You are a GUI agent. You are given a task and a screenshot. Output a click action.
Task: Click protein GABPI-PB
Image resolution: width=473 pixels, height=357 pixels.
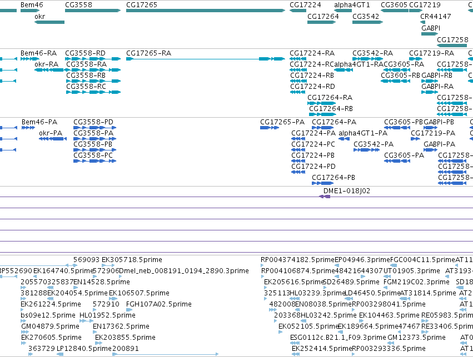[x=439, y=122]
